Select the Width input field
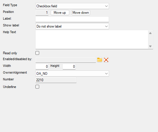The width and height of the screenshot is (158, 132). coord(42,67)
